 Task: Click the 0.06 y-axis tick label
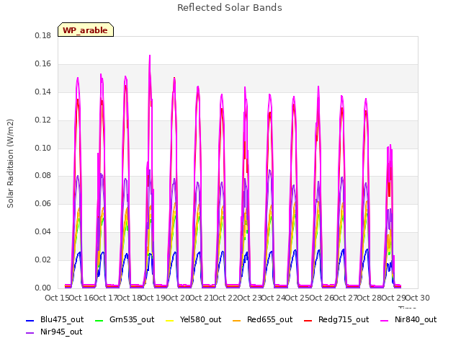coord(43,203)
